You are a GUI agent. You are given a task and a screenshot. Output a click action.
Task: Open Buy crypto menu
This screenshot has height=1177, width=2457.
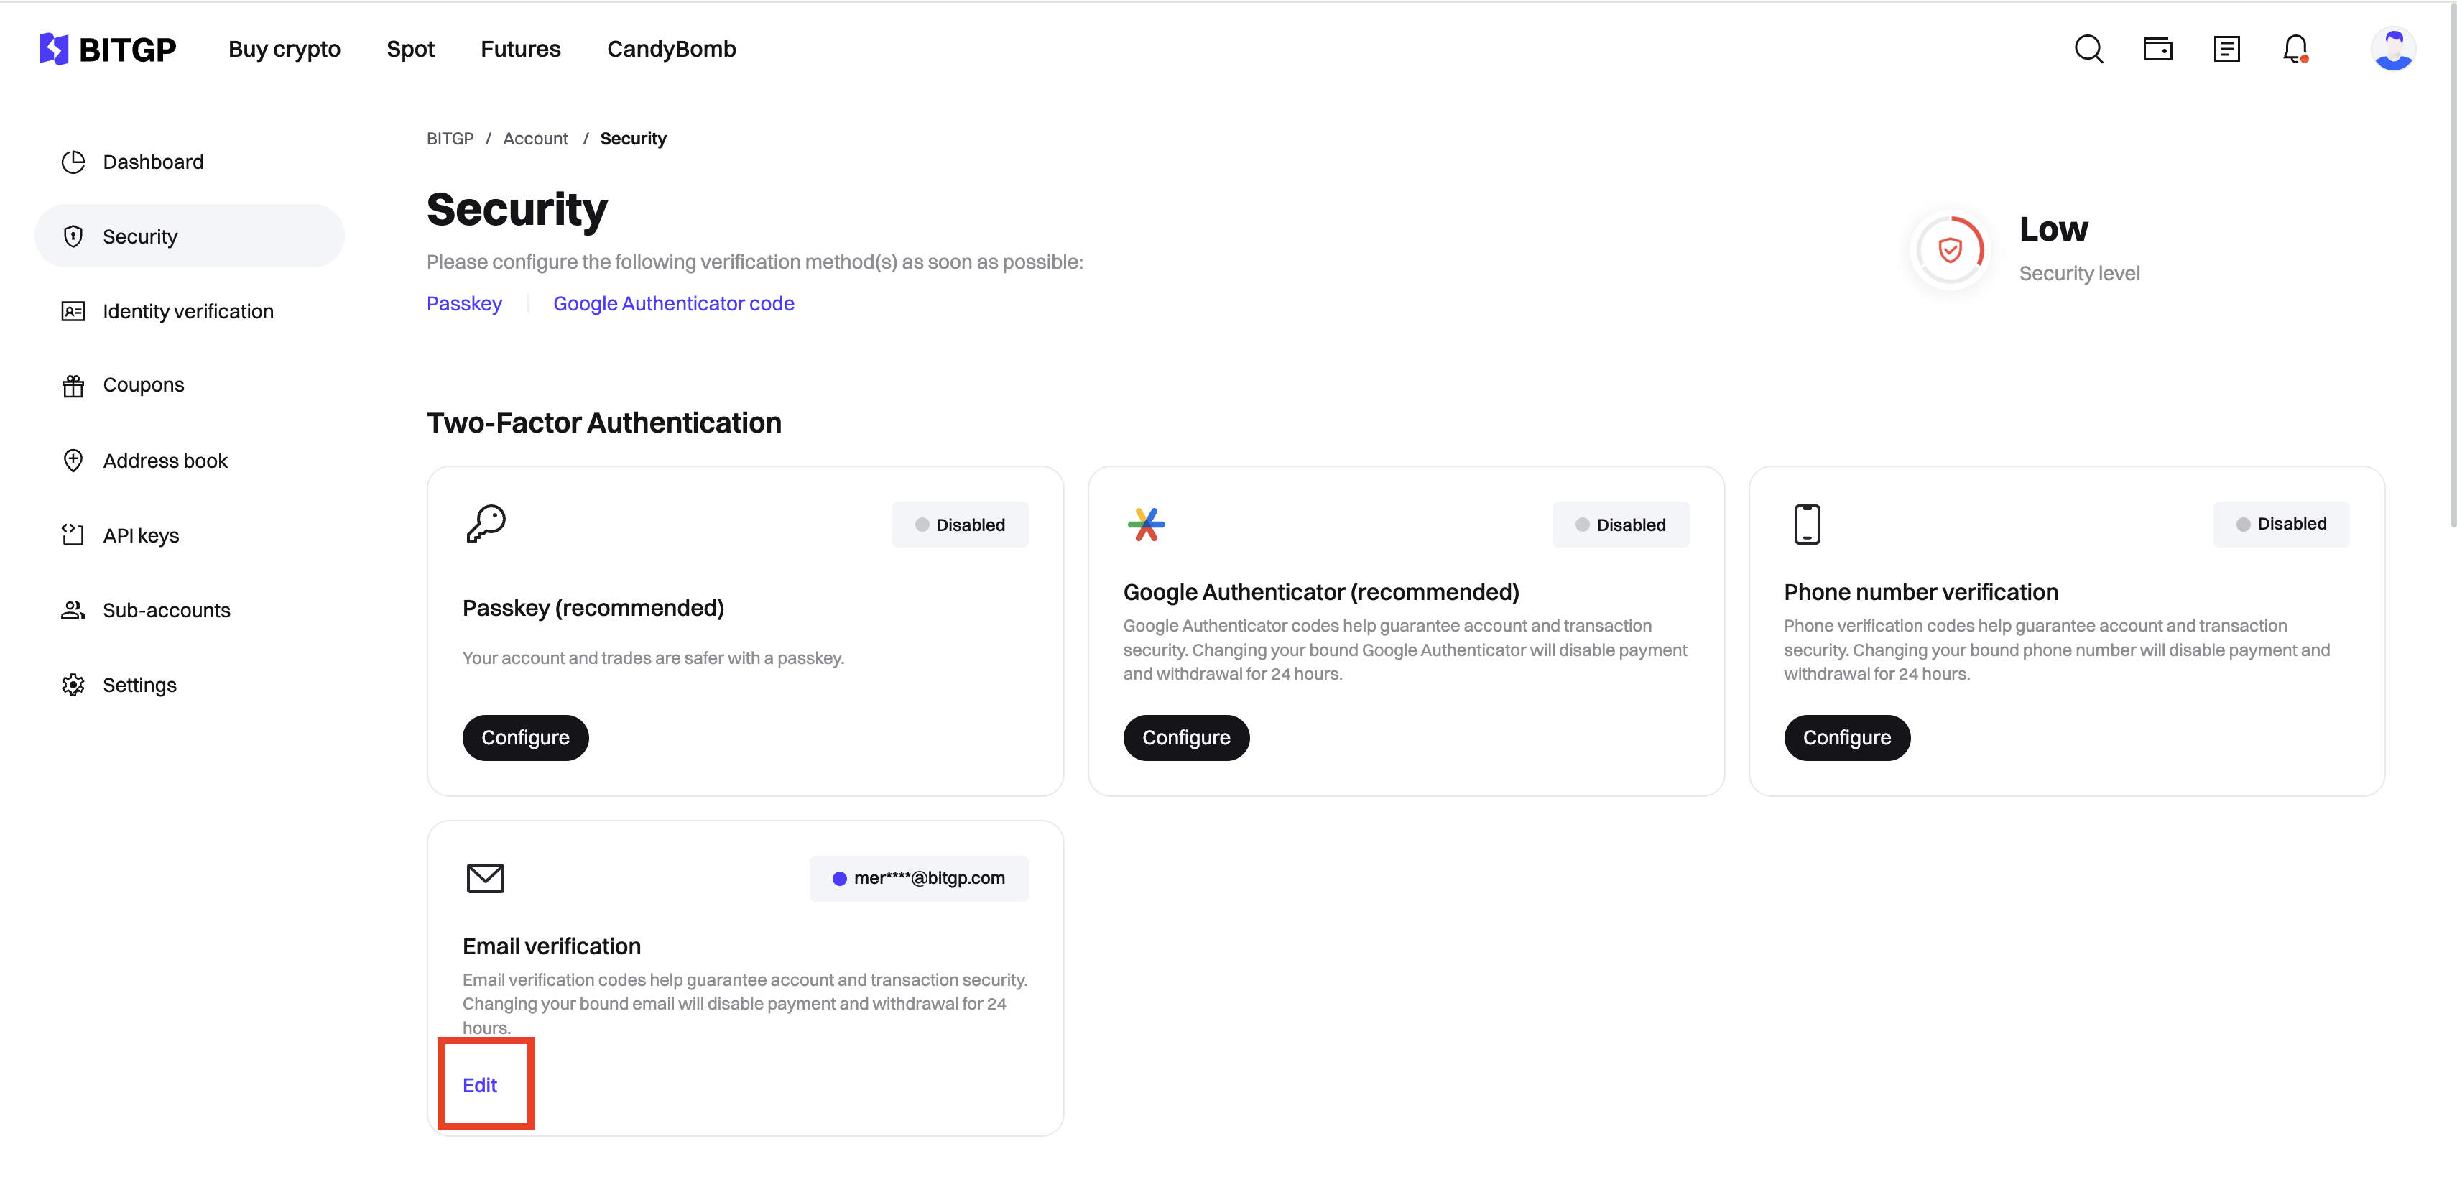point(284,49)
